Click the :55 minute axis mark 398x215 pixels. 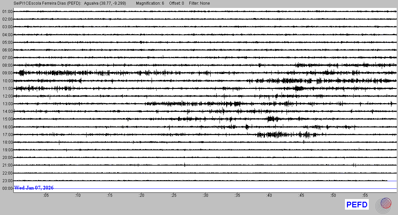pyautogui.click(x=365, y=195)
